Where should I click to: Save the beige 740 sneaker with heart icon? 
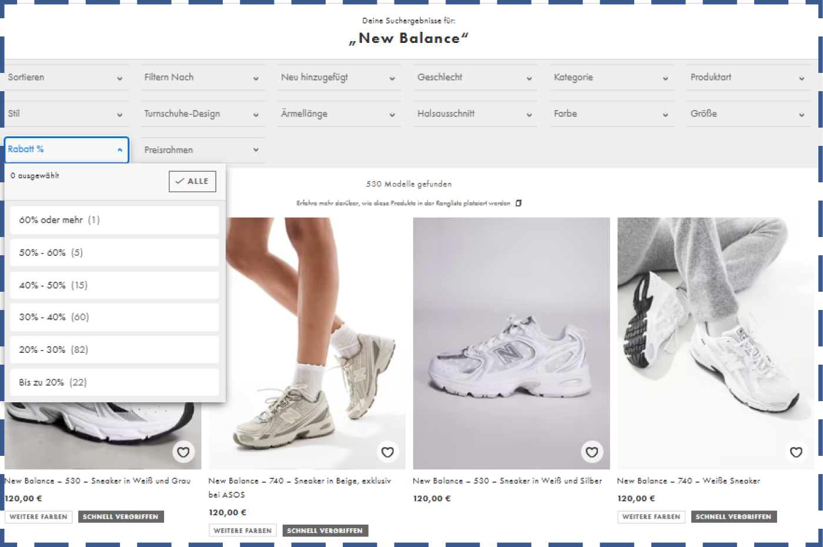point(387,452)
